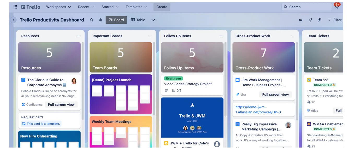The height and width of the screenshot is (153, 354).
Task: Open the Power-Ups icon showing 33
Action: 300,20
